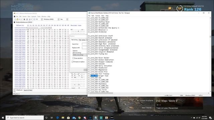Open the Tools menu in HxD

[x=39, y=16]
